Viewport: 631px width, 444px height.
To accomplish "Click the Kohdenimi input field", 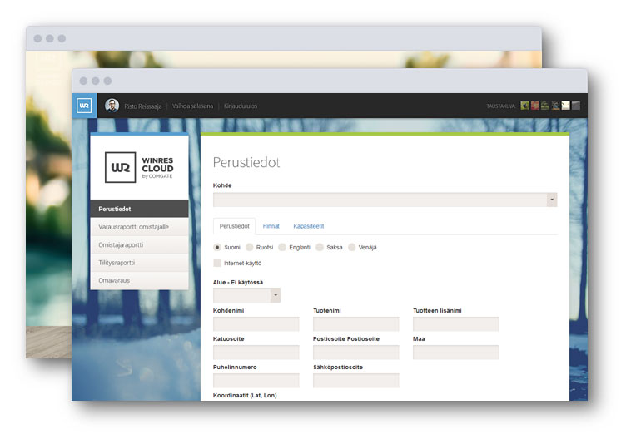I will [x=256, y=324].
